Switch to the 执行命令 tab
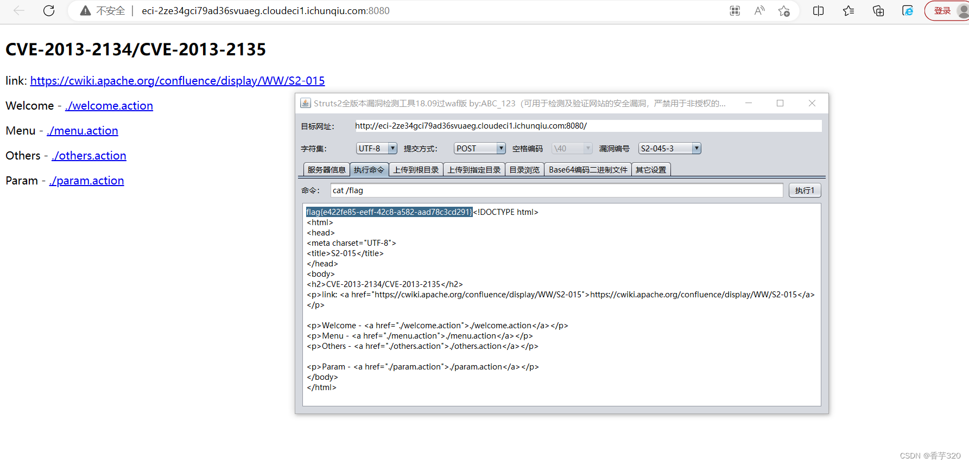969x465 pixels. (x=369, y=170)
